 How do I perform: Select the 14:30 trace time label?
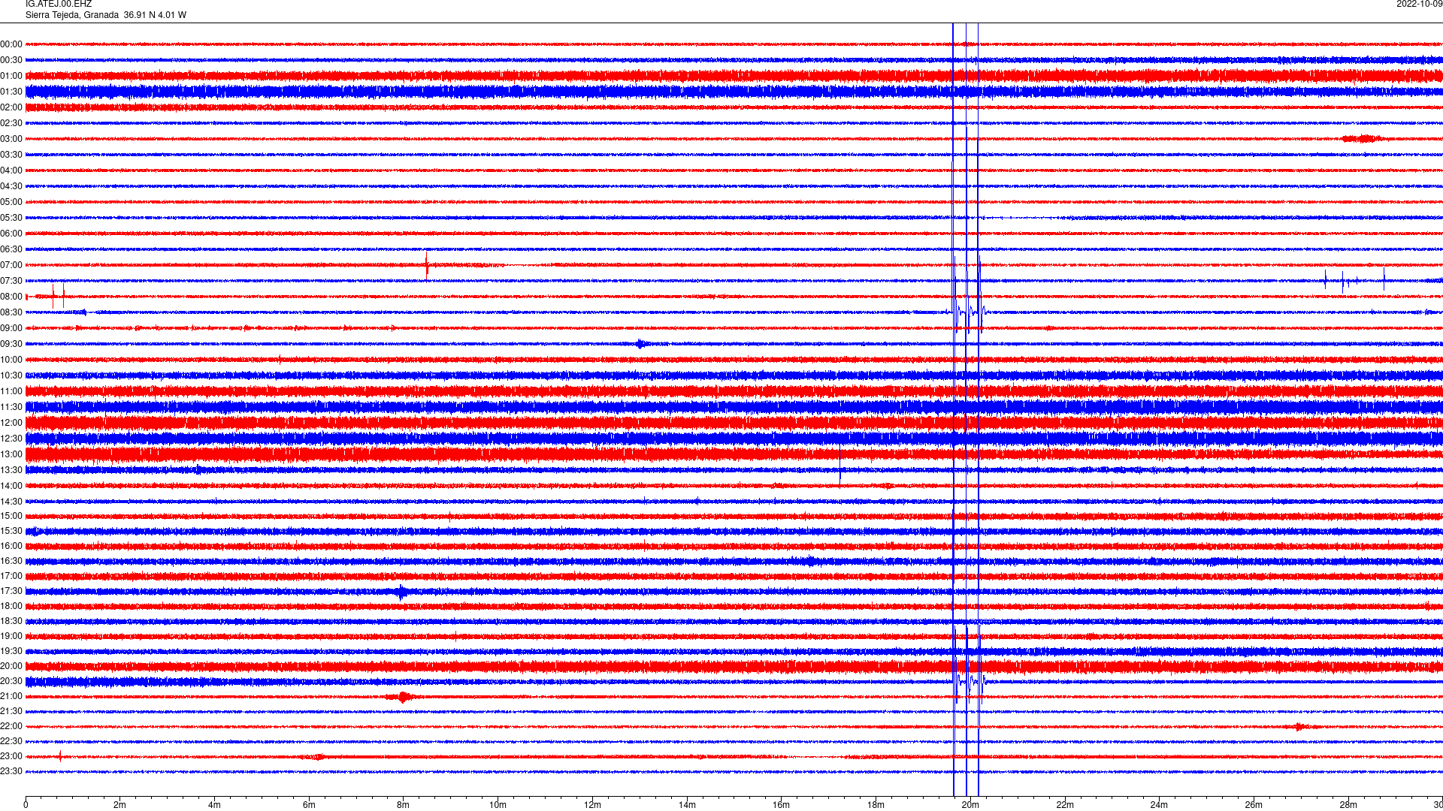point(11,502)
